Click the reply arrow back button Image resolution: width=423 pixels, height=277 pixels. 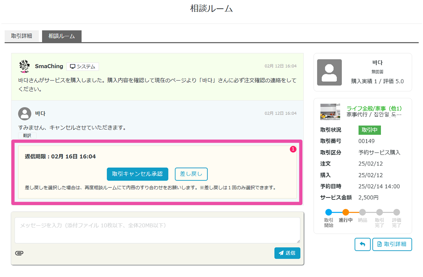click(362, 244)
